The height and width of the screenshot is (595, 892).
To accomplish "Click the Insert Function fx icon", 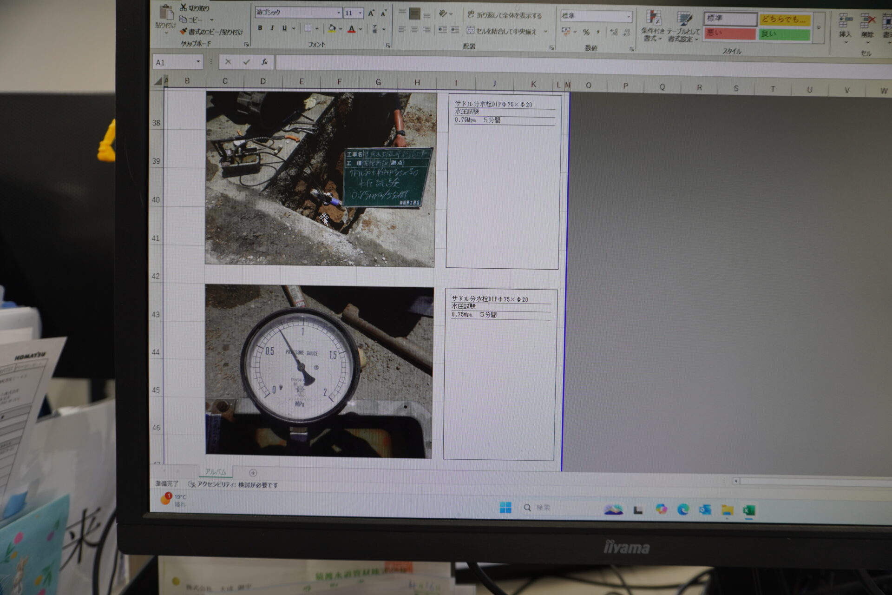I will click(264, 62).
